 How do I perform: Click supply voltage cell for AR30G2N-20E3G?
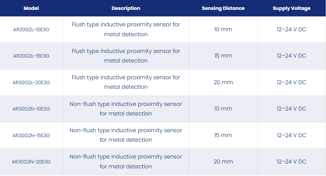point(292,162)
